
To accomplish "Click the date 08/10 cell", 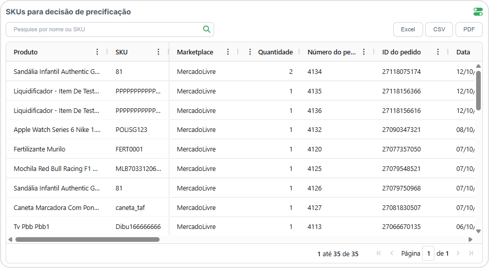I will click(x=465, y=130).
